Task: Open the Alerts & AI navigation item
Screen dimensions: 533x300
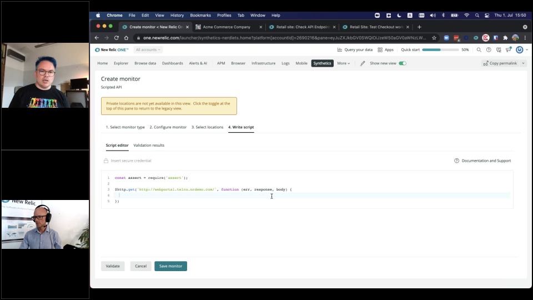Action: (x=198, y=63)
